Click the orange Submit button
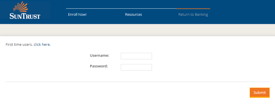Screen dimensions: 275x107 click(260, 93)
